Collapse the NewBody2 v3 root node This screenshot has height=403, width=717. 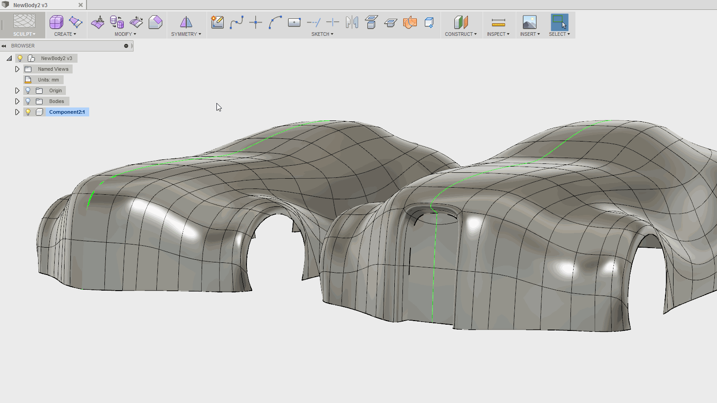(9, 58)
